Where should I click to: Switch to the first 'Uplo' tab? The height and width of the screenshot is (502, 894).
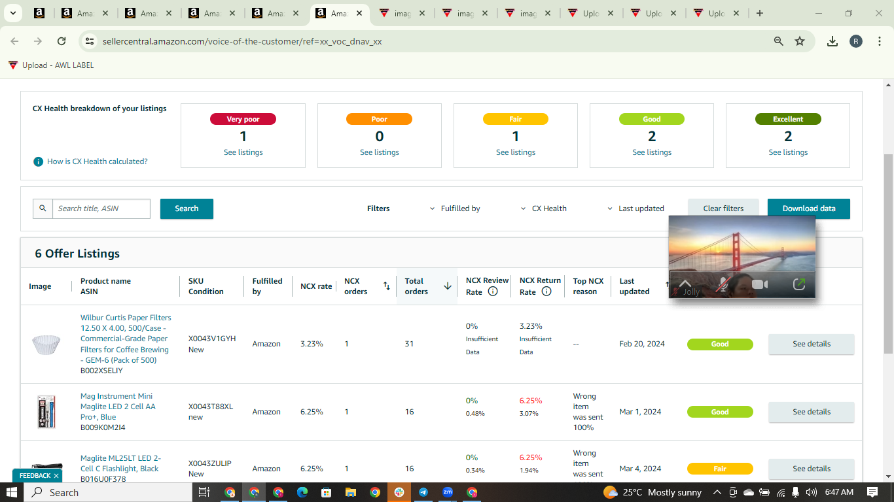click(x=591, y=13)
